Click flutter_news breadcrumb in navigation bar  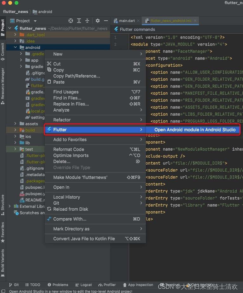coord(16,11)
